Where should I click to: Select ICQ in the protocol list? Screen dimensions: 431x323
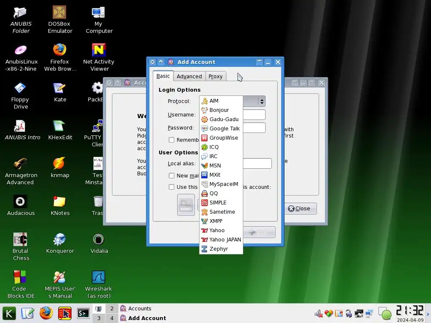[x=221, y=147]
